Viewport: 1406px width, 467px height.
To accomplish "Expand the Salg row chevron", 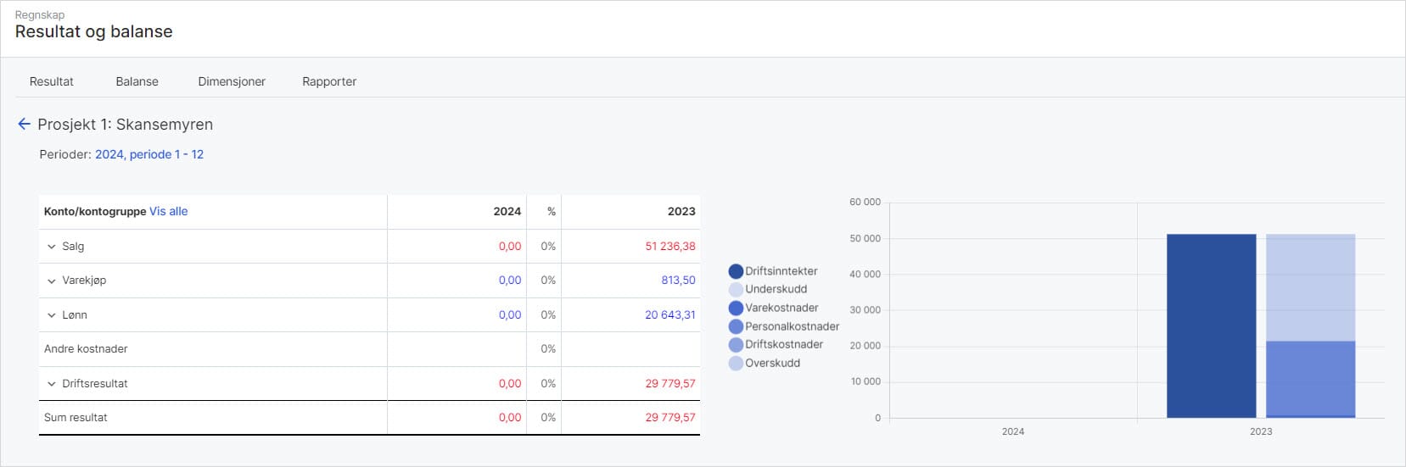I will 52,247.
